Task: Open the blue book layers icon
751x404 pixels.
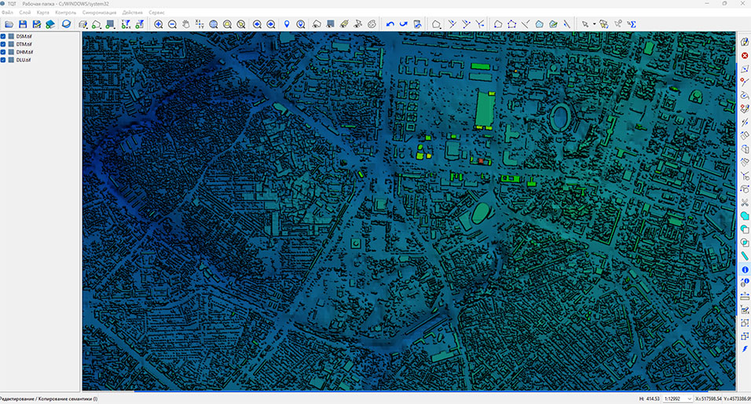Action: point(49,24)
